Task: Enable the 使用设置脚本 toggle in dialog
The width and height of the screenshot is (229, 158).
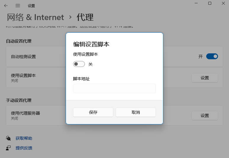Action: (x=79, y=64)
